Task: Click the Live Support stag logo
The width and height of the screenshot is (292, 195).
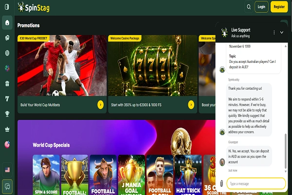Action: 224,33
